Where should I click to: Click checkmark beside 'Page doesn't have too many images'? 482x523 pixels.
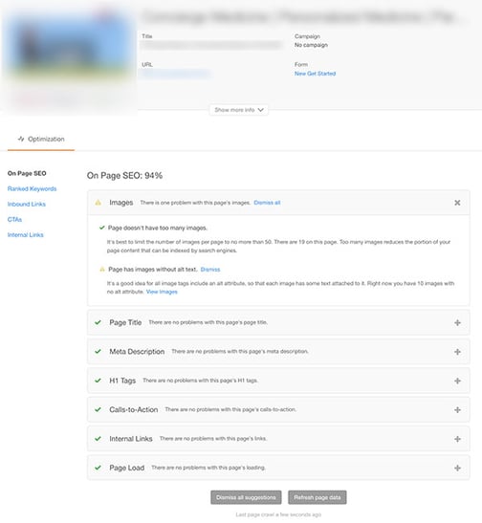[102, 228]
